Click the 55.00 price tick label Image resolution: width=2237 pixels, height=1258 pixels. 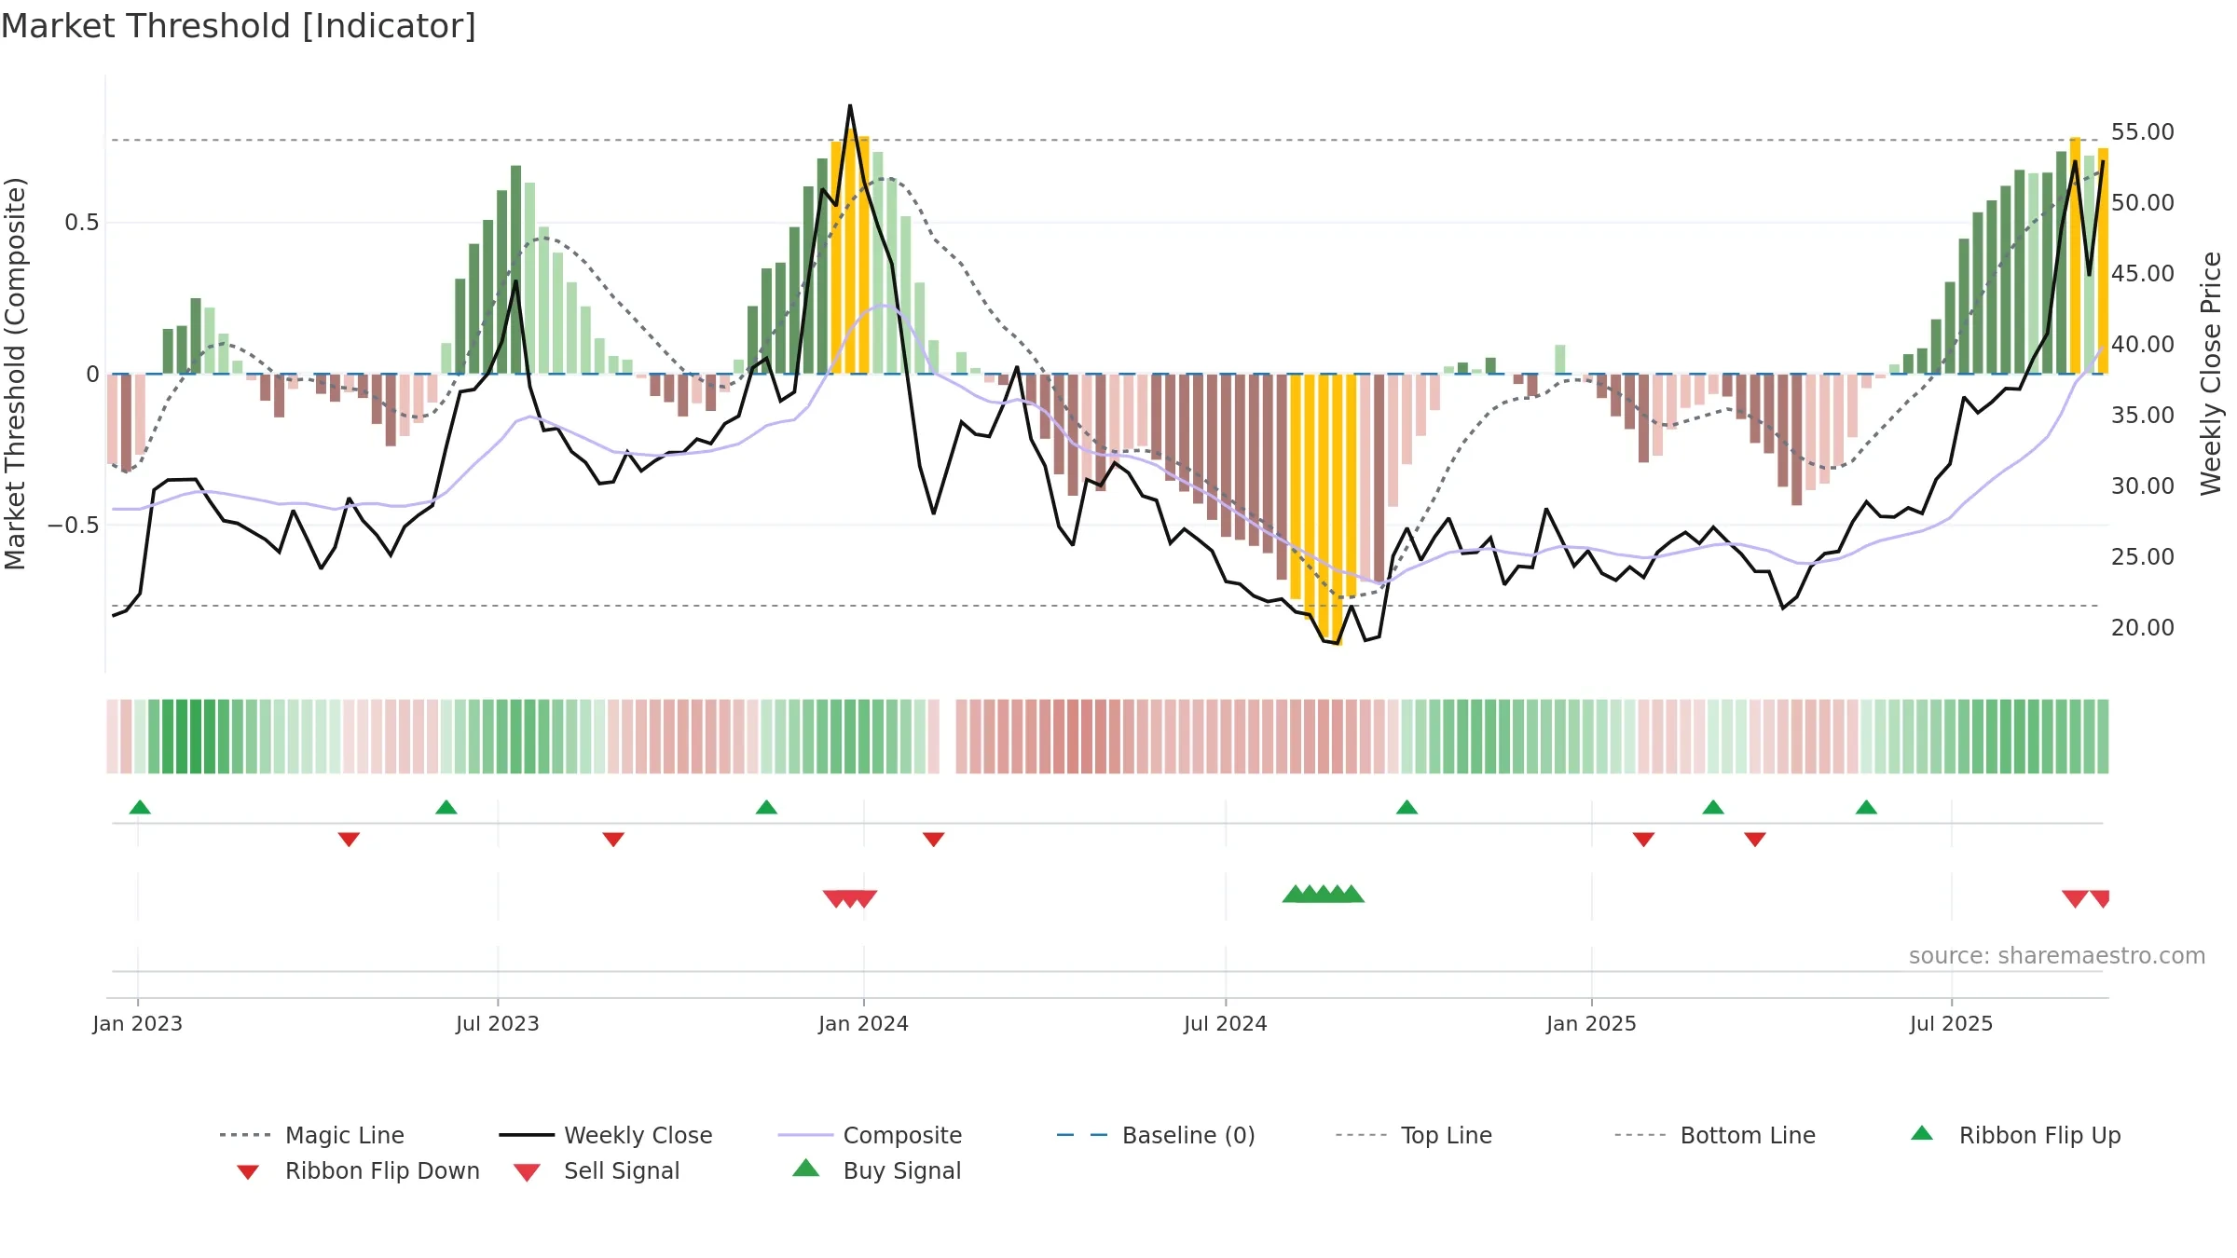(2143, 132)
